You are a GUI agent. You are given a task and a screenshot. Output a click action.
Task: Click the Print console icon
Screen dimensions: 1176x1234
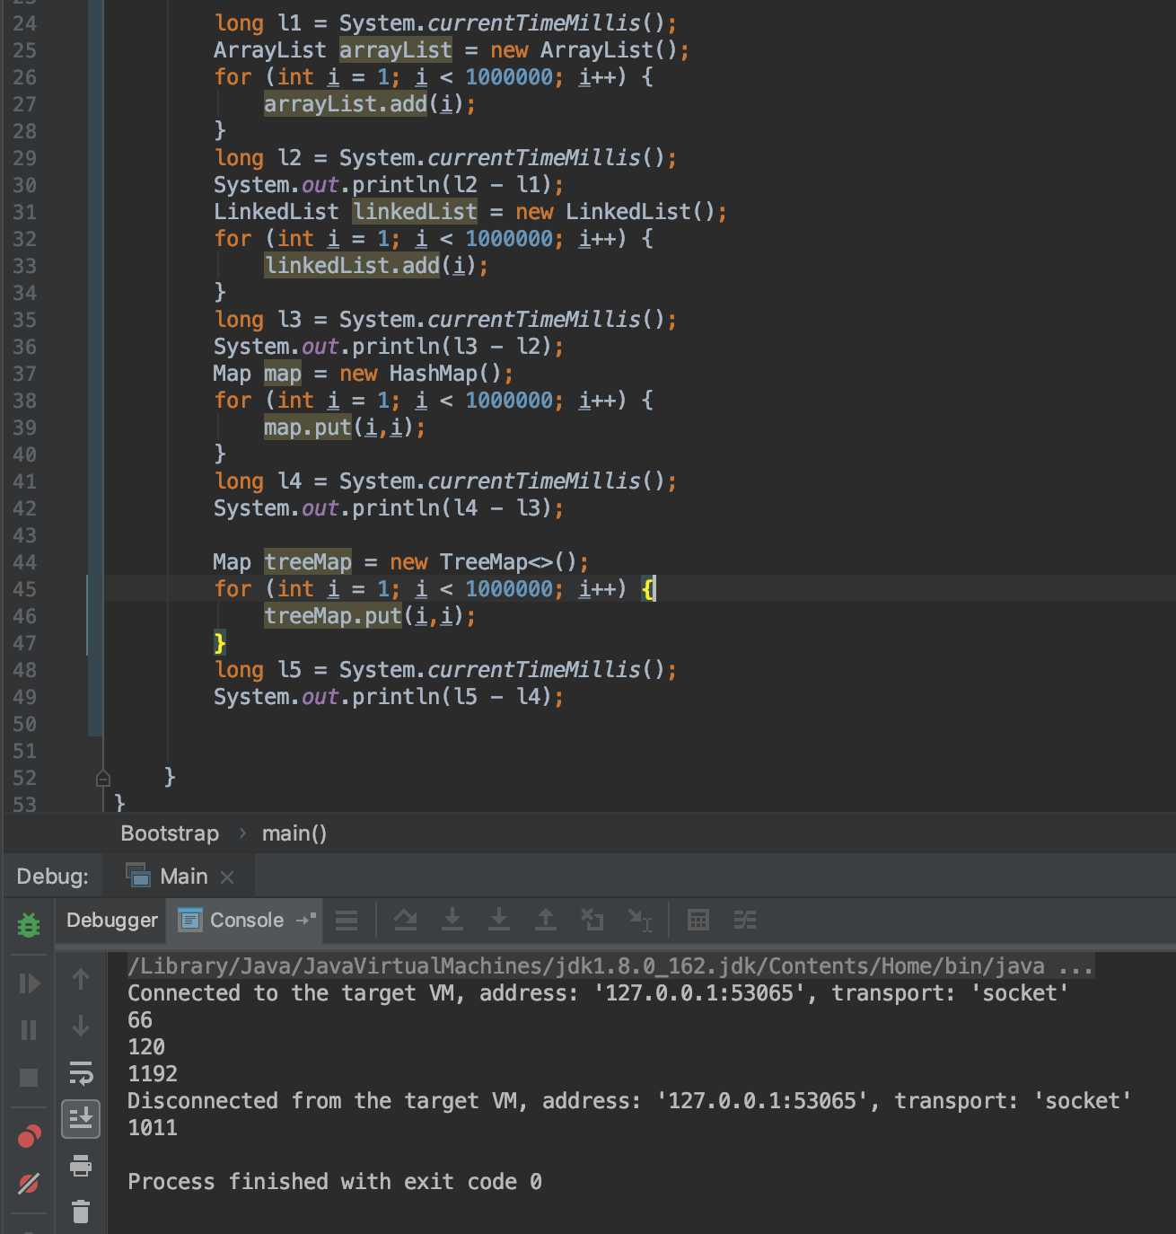coord(81,1166)
